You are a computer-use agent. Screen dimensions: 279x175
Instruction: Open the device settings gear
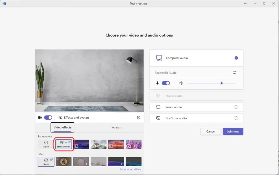pos(139,117)
